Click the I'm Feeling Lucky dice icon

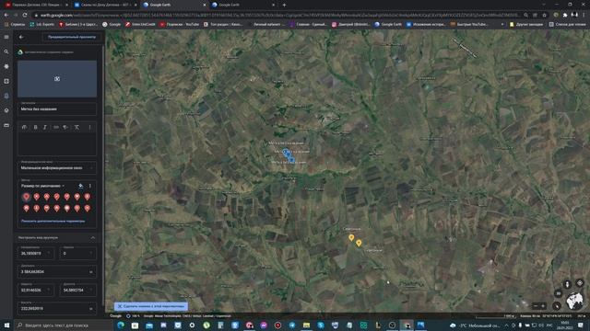click(x=6, y=81)
